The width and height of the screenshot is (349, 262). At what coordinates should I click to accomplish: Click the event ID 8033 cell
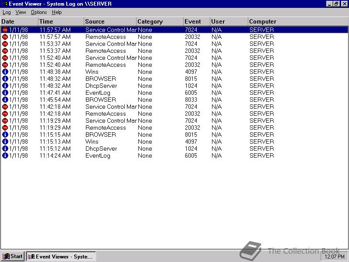click(191, 100)
